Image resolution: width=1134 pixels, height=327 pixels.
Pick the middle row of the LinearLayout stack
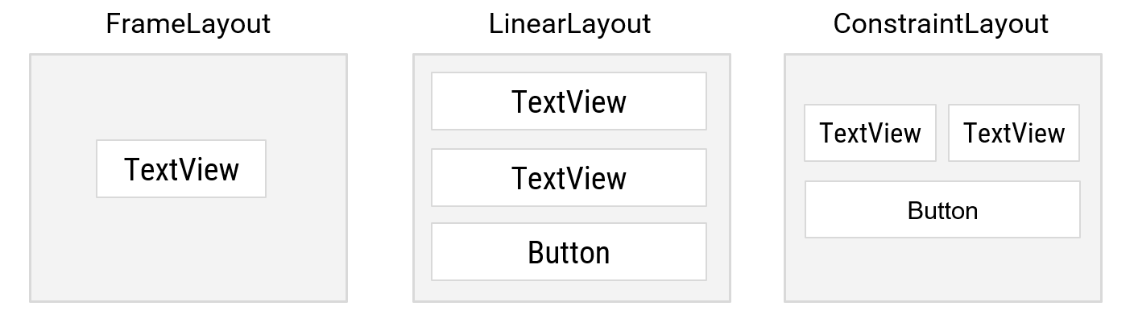coord(569,177)
